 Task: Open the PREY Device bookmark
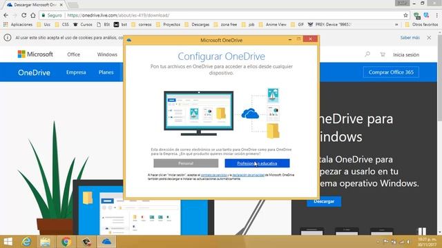pyautogui.click(x=329, y=25)
